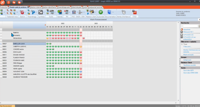Image resolution: width=200 pixels, height=107 pixels.
Task: Click the CTCD toolbar icon
Action: (x=134, y=12)
